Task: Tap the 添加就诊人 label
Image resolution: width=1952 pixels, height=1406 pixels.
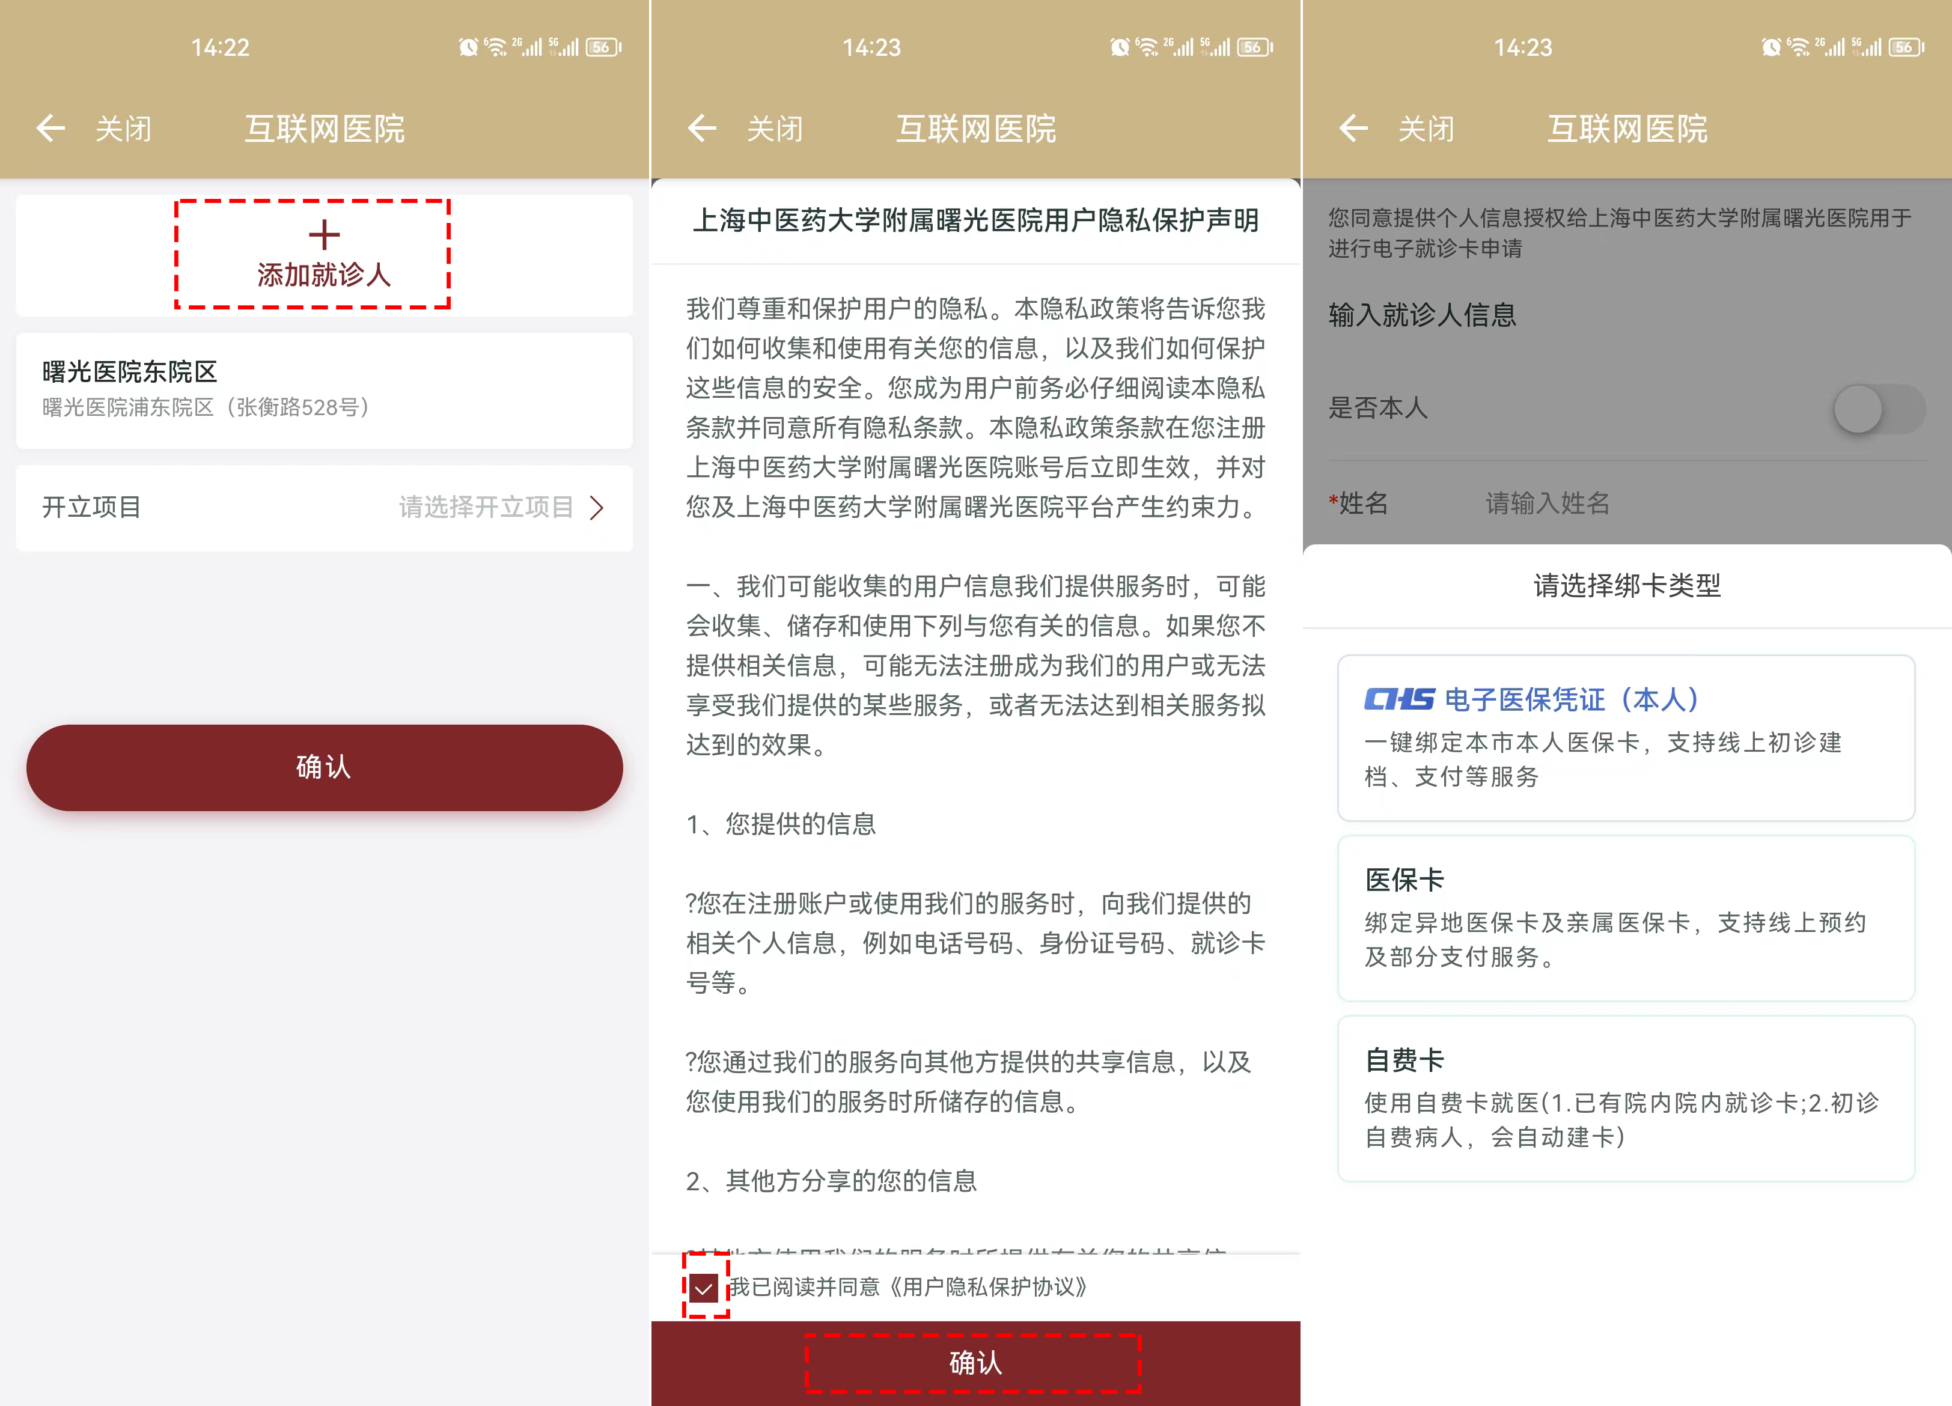Action: (325, 275)
